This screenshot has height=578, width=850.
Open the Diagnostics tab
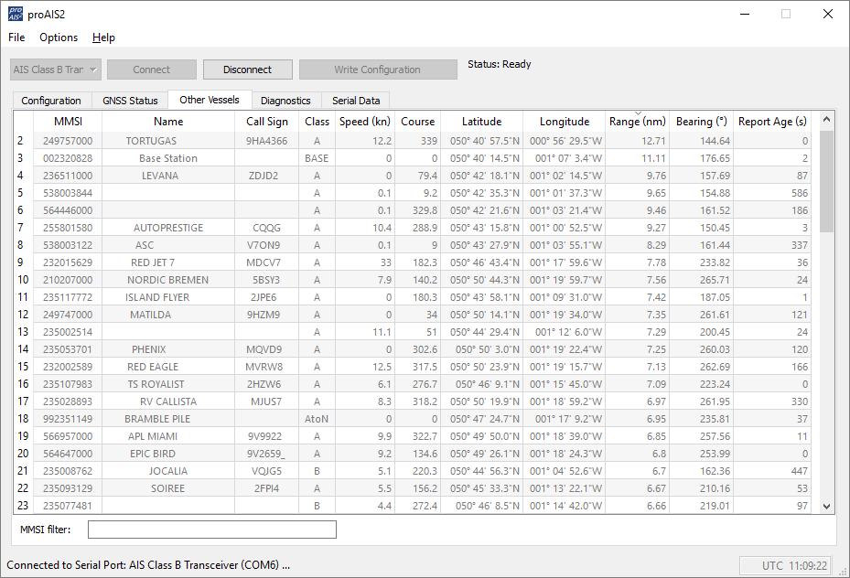(x=285, y=101)
